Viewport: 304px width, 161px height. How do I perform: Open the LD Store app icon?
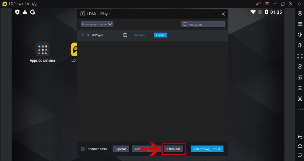click(x=74, y=49)
